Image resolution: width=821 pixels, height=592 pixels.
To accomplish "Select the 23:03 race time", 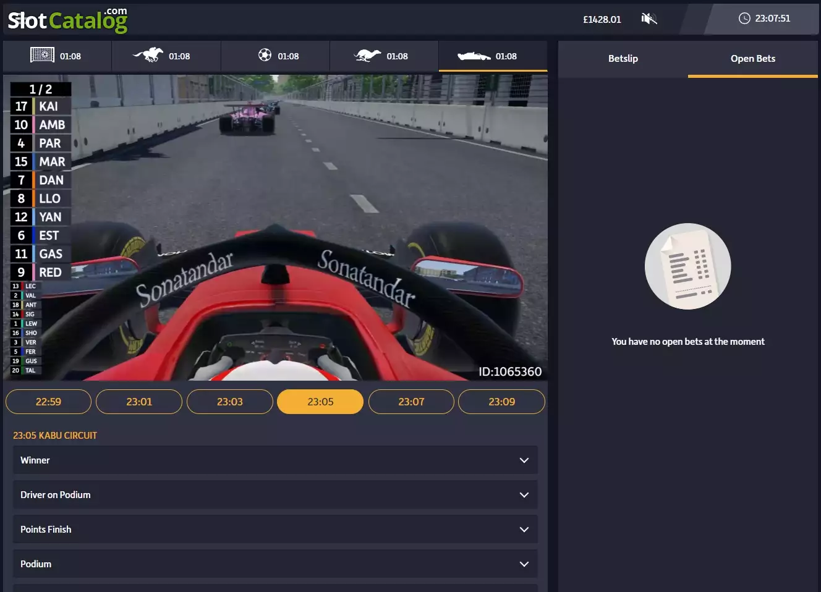I will coord(230,402).
